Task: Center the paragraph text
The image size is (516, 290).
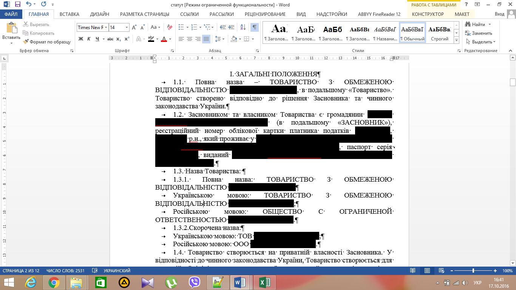Action: pos(190,39)
